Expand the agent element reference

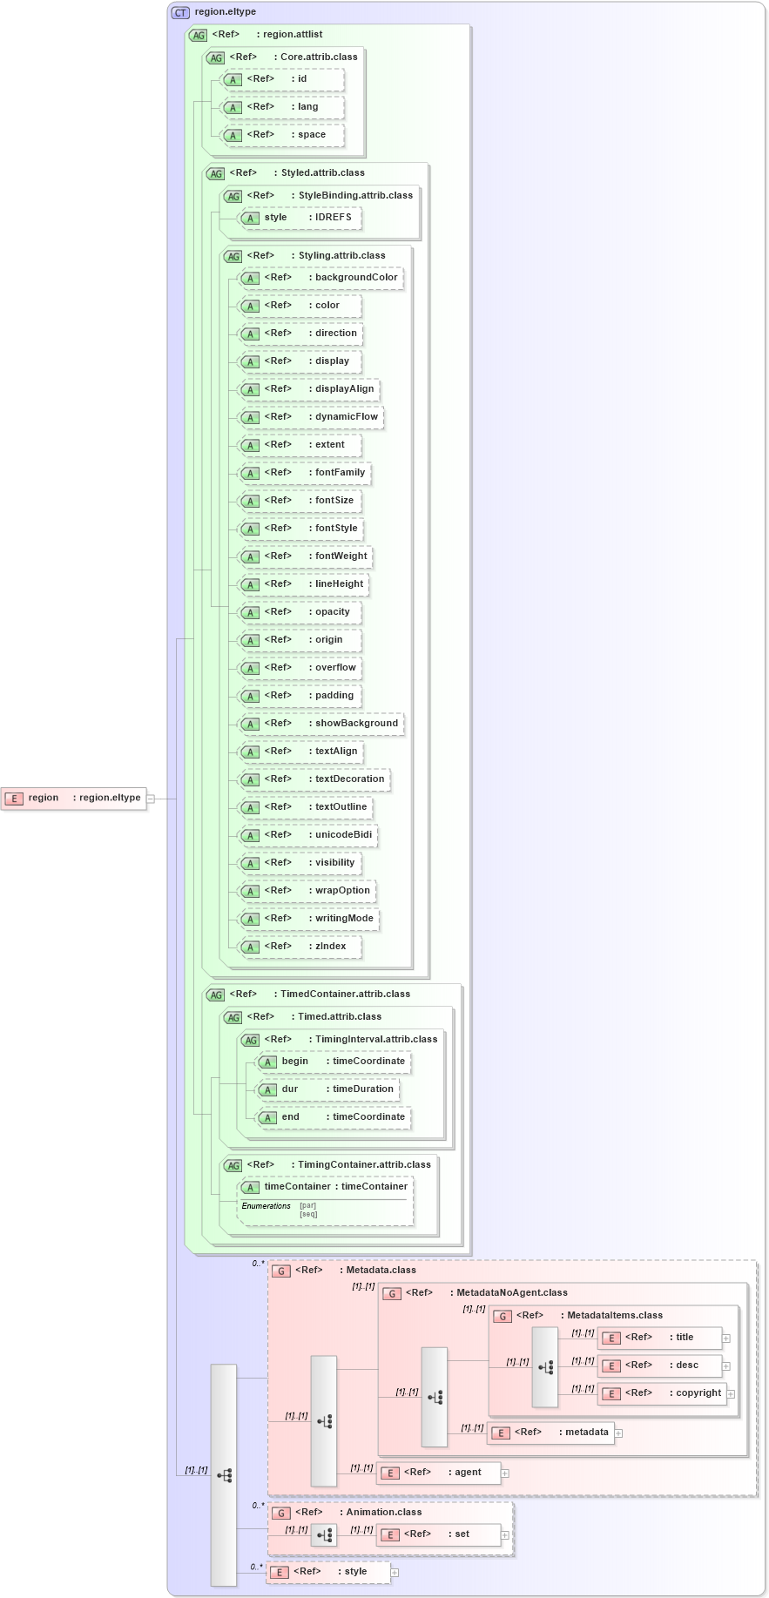505,1473
